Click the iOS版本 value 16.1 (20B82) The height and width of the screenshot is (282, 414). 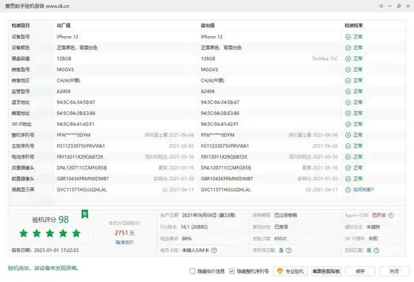coord(194,227)
